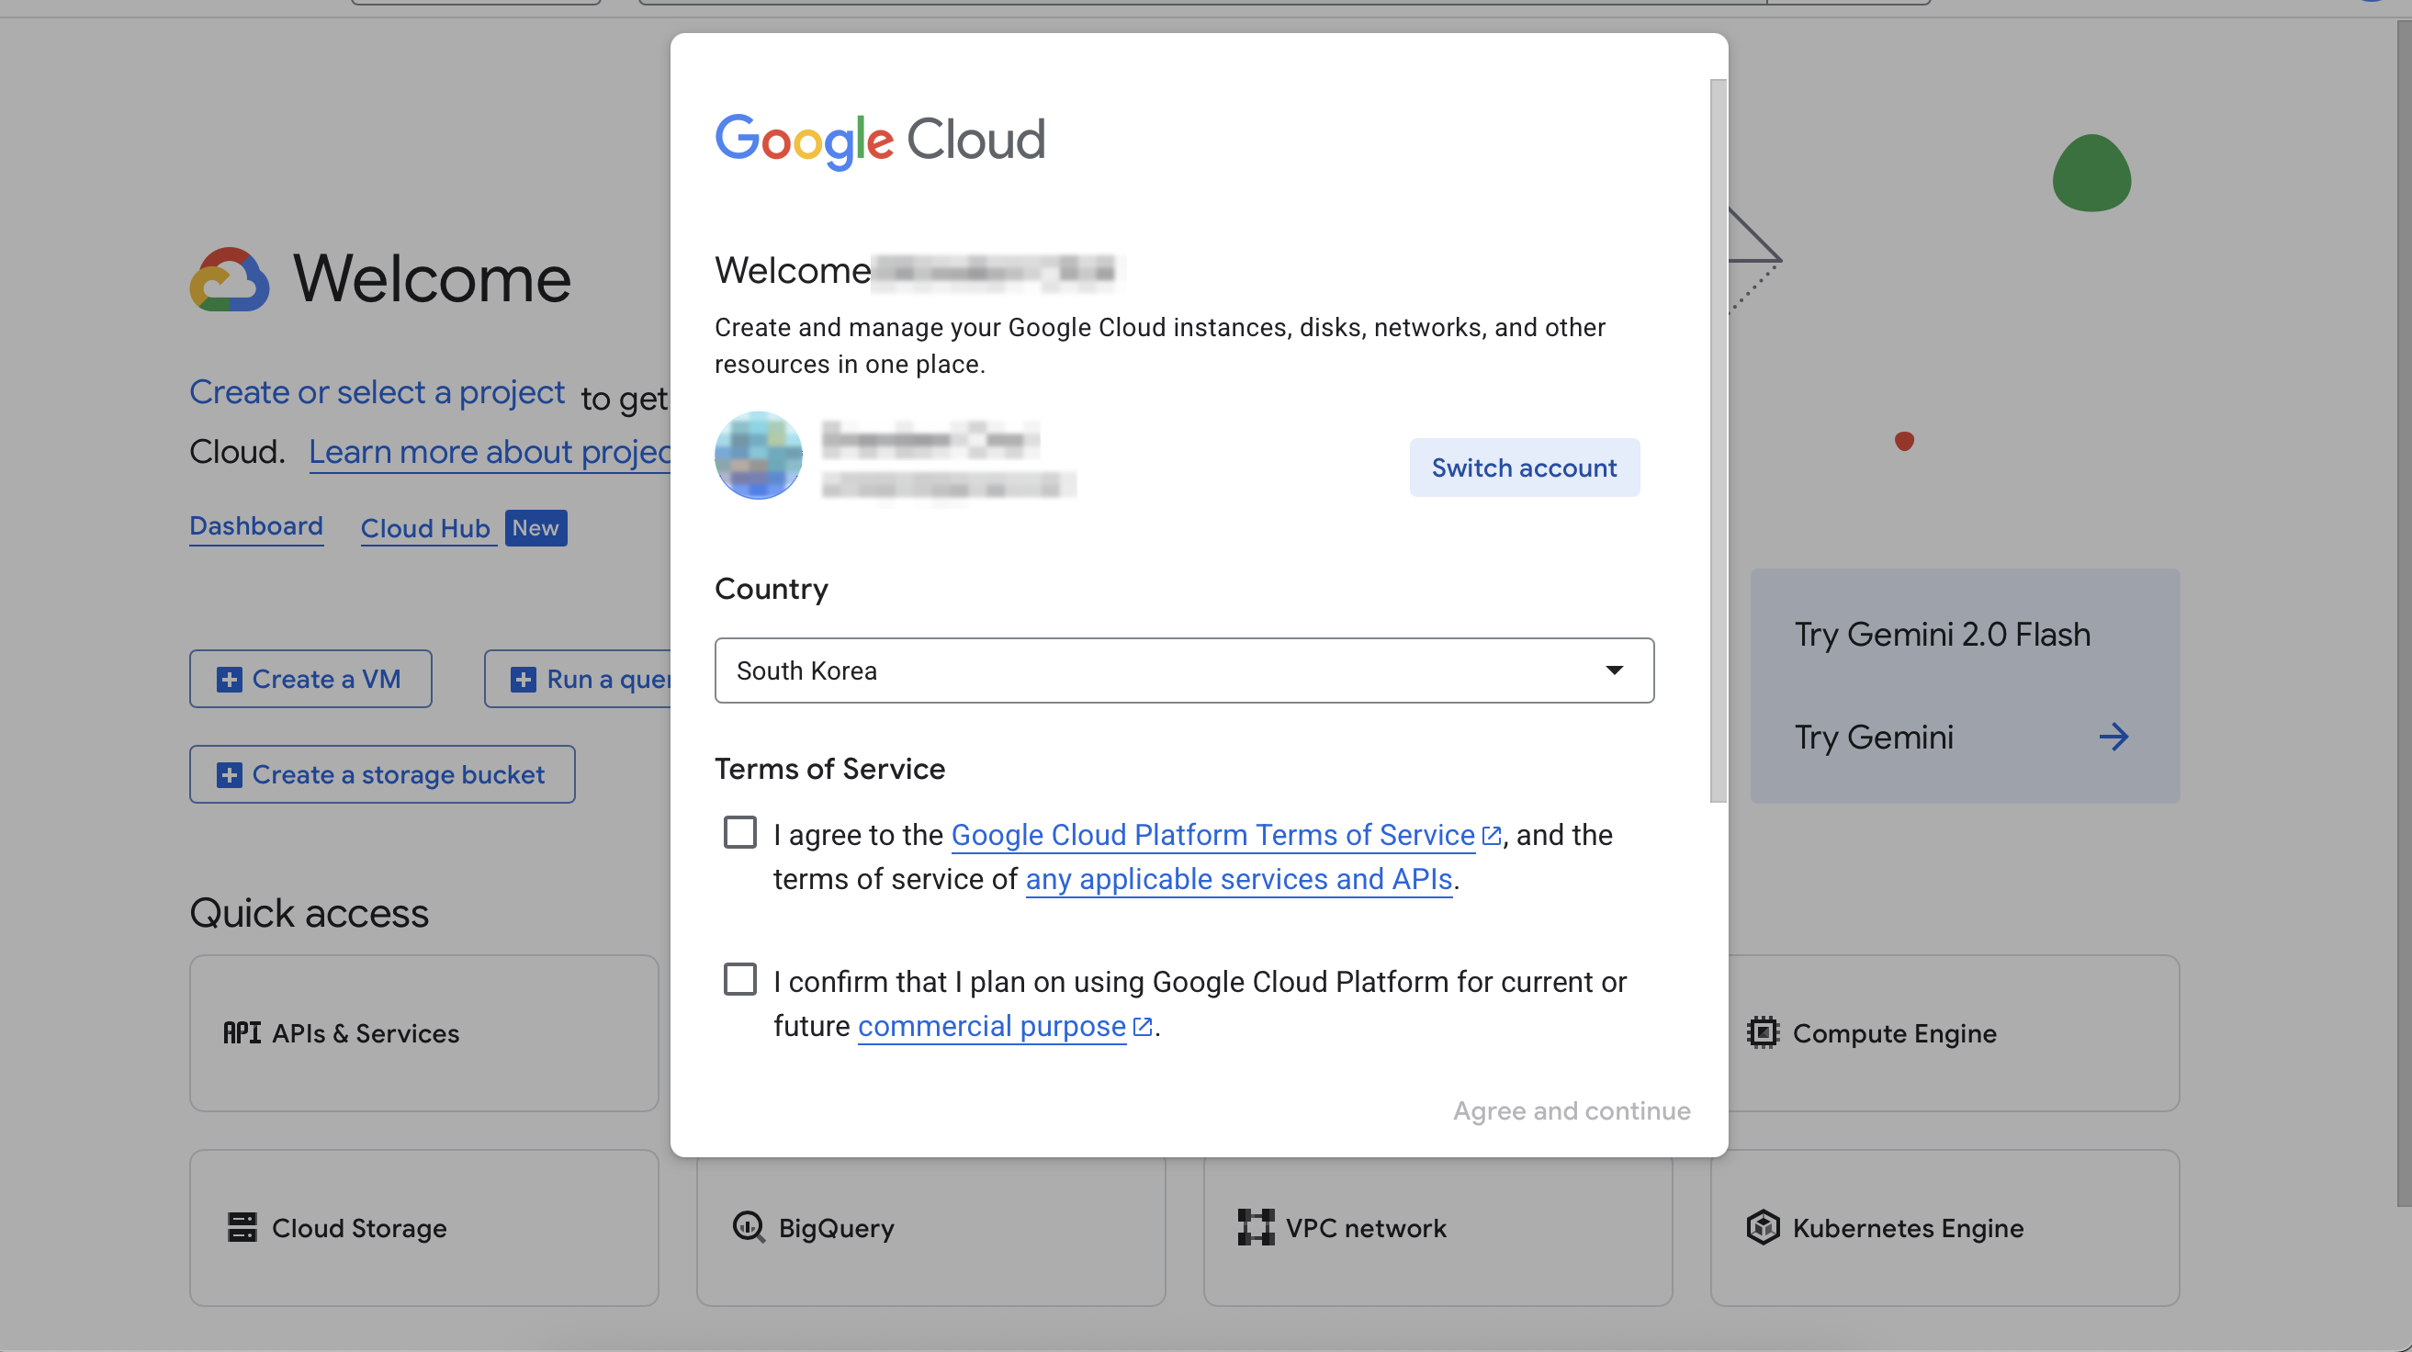Open Google Cloud Platform Terms of Service link
Viewport: 2412px width, 1352px height.
point(1212,834)
